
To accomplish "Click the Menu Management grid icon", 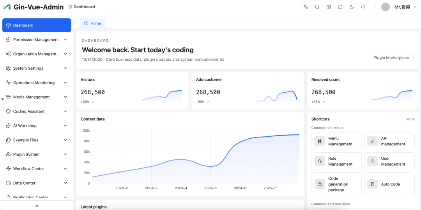I will pyautogui.click(x=320, y=141).
